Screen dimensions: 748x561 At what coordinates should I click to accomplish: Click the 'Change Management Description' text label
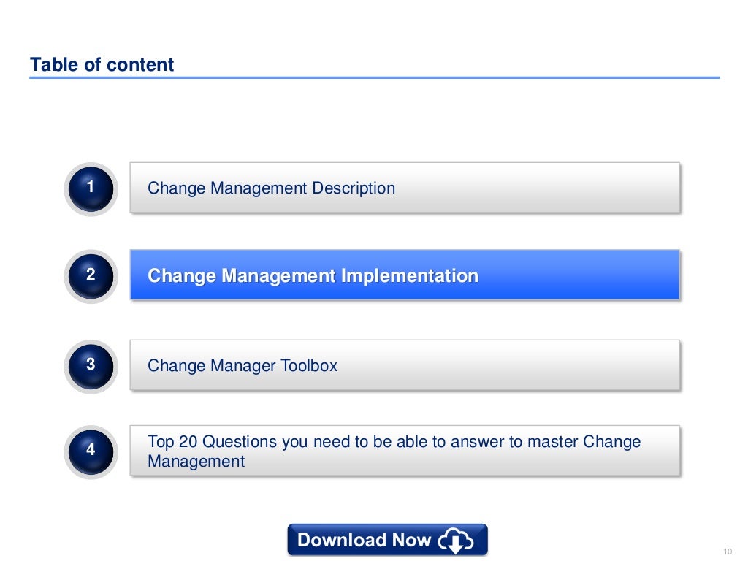271,188
